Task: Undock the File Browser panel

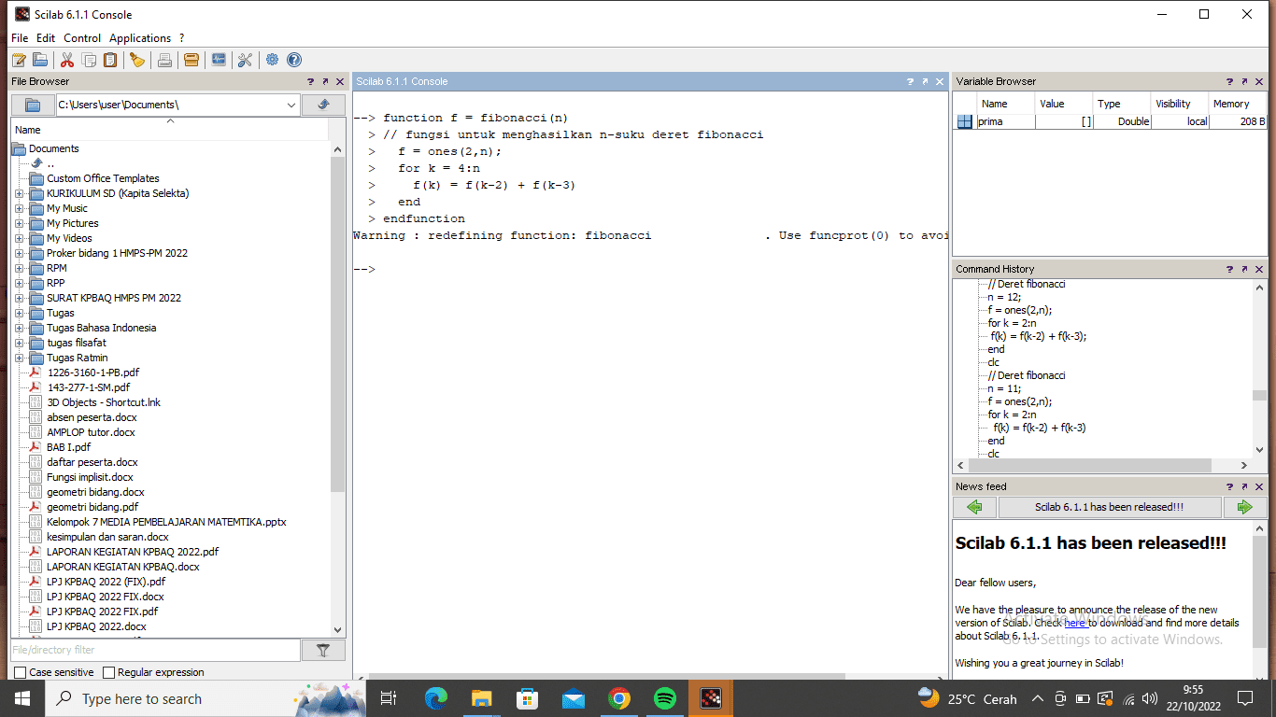Action: click(325, 82)
